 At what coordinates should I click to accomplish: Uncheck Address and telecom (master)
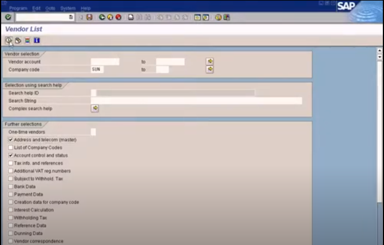coord(10,139)
